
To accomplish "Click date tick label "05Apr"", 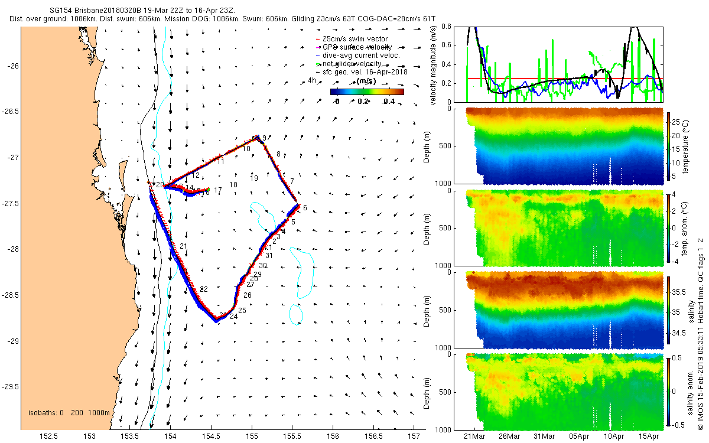I will pos(580,437).
